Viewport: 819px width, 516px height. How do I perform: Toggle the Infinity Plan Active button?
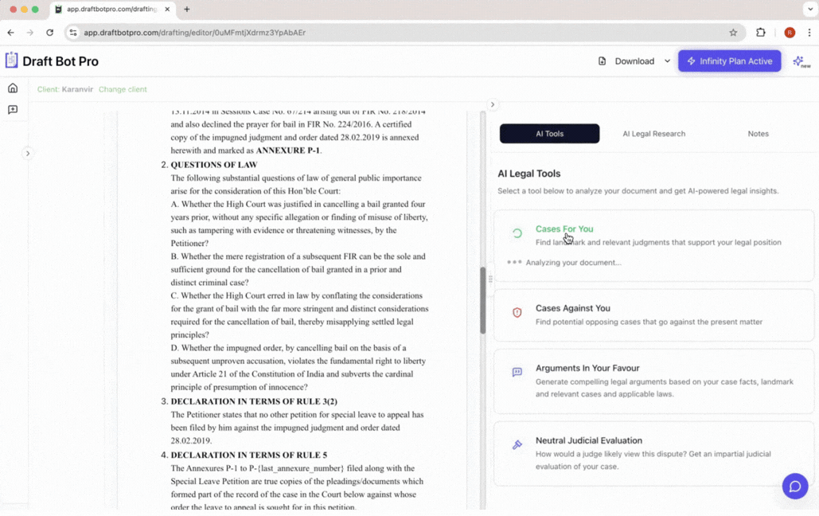tap(729, 61)
